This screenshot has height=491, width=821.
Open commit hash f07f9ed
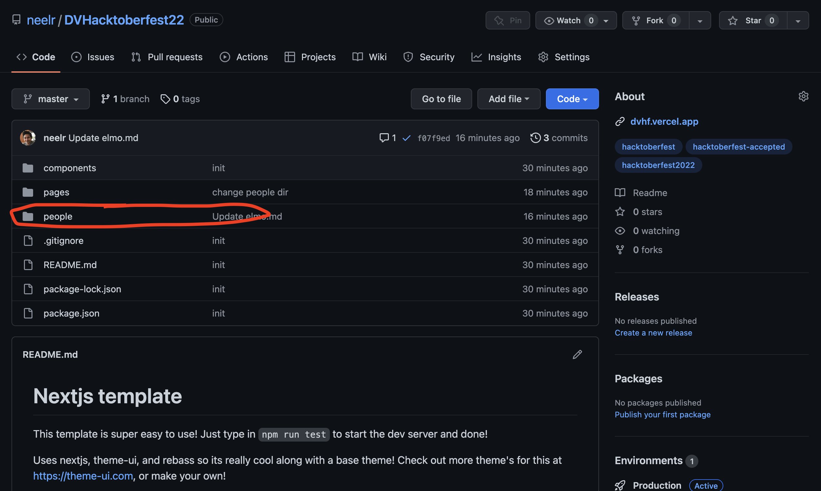pyautogui.click(x=433, y=138)
